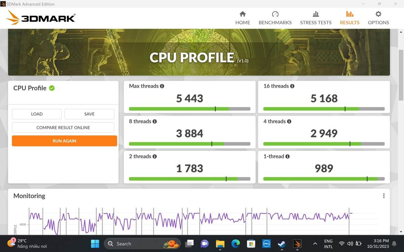Click the 8 threads score bar
This screenshot has width=404, height=252.
(x=190, y=144)
